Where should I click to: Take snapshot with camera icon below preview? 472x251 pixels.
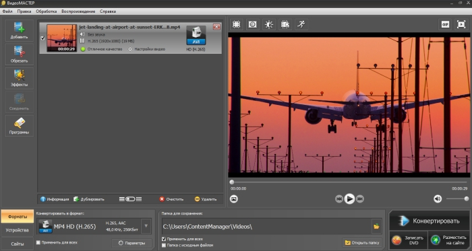[x=234, y=199]
